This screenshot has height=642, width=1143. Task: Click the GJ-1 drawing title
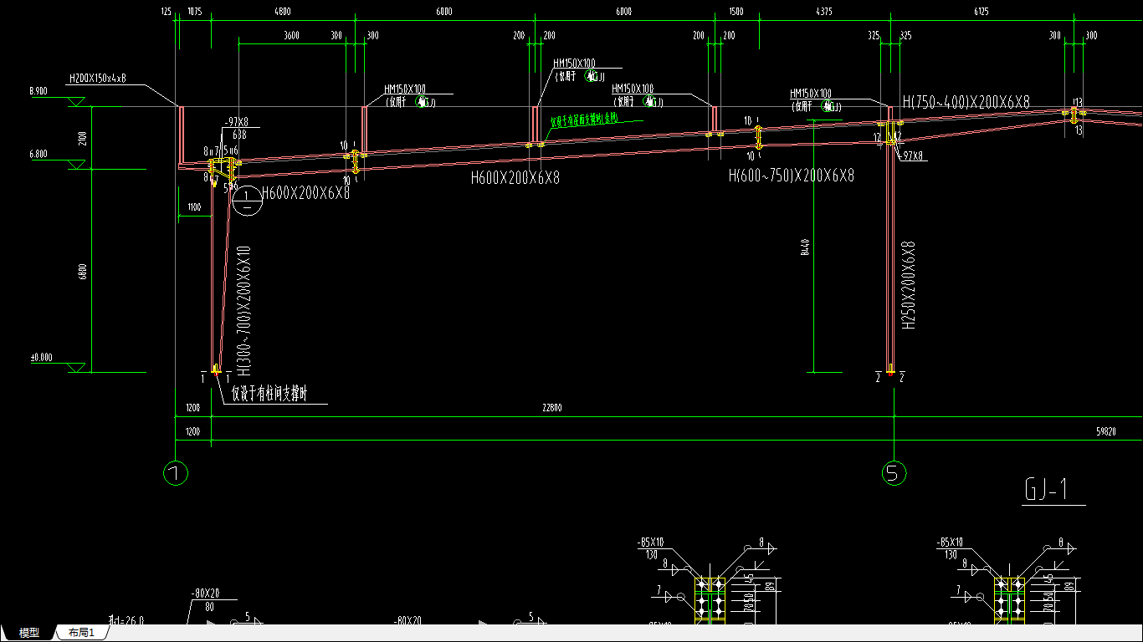click(1046, 490)
